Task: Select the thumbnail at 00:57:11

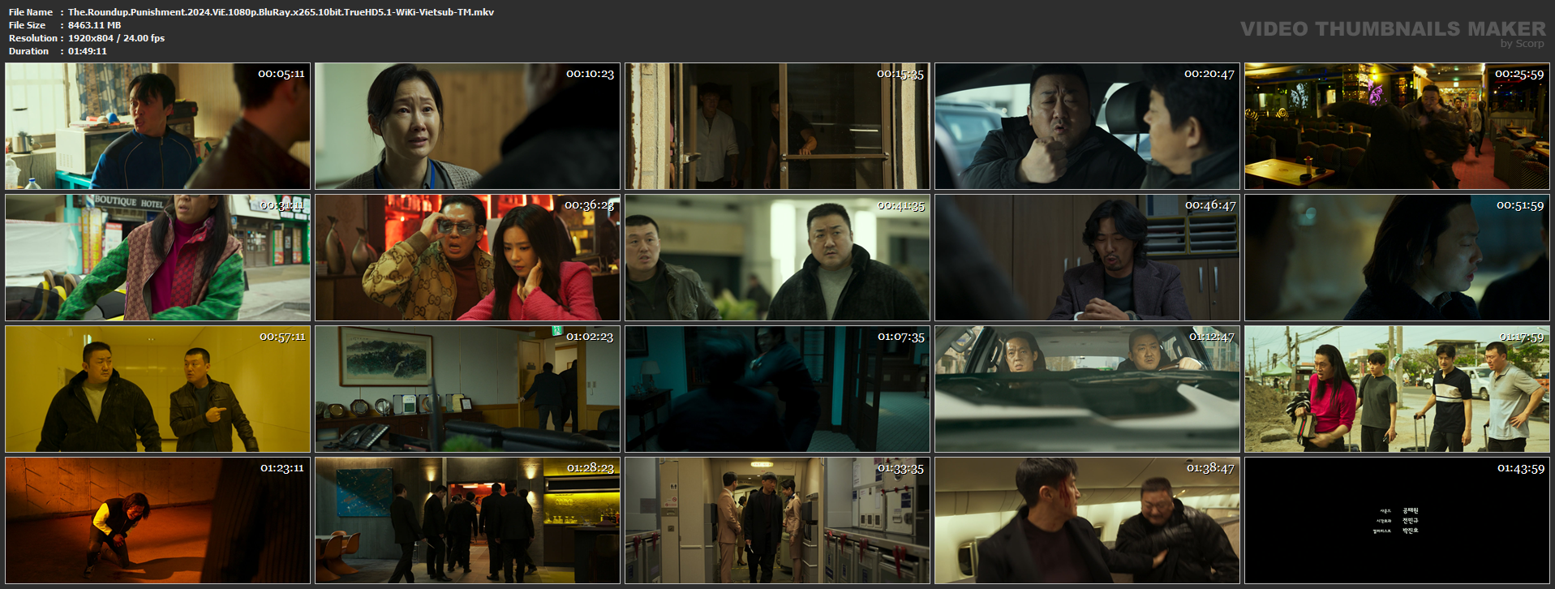Action: [x=157, y=389]
